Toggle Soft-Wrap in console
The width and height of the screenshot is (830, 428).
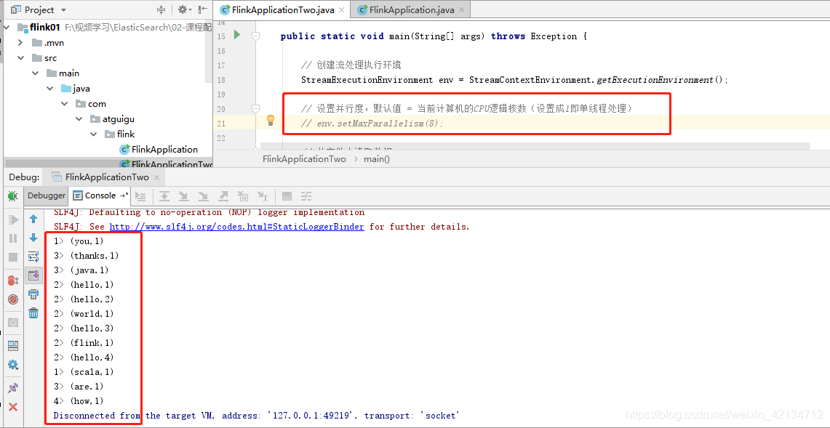[x=34, y=257]
